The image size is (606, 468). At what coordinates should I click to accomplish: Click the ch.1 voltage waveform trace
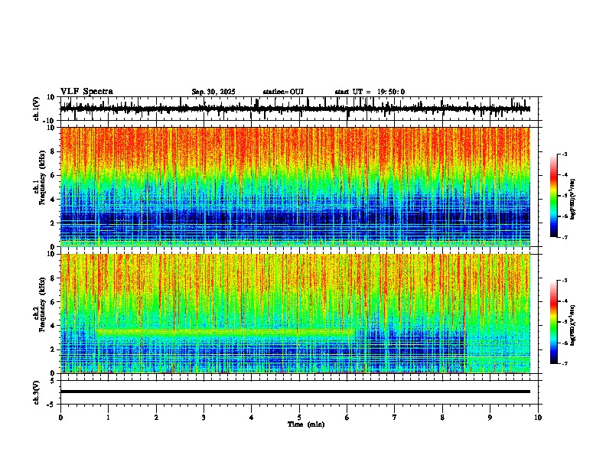coord(295,109)
